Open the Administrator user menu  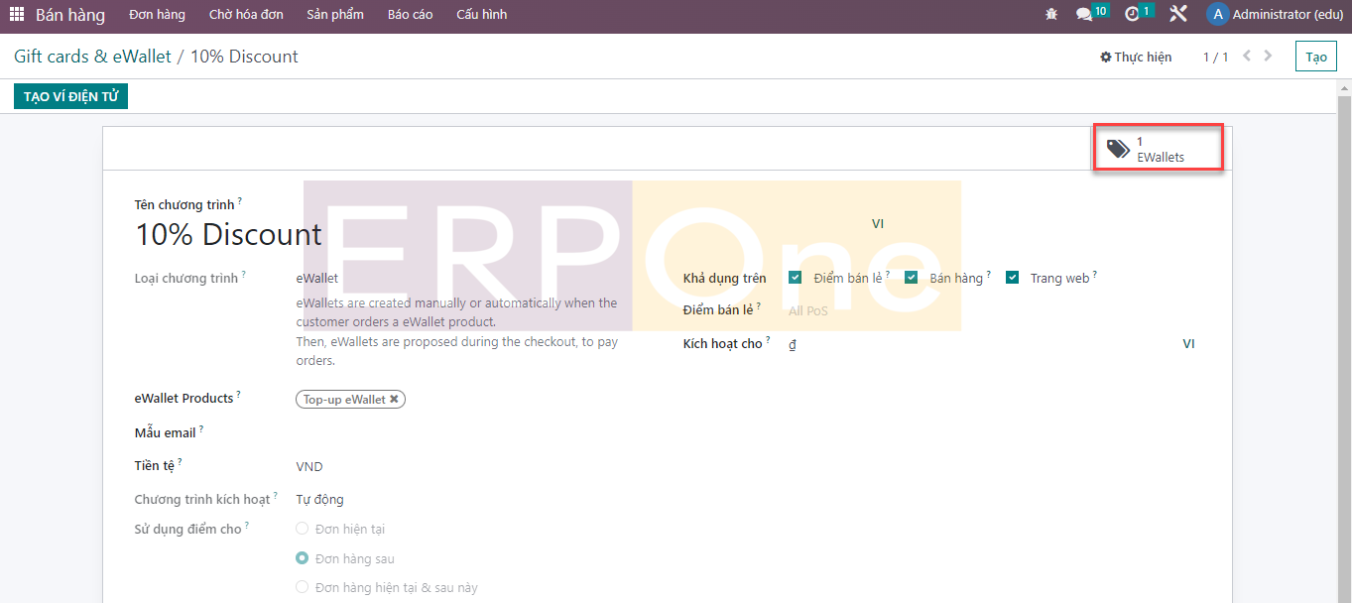pos(1274,15)
